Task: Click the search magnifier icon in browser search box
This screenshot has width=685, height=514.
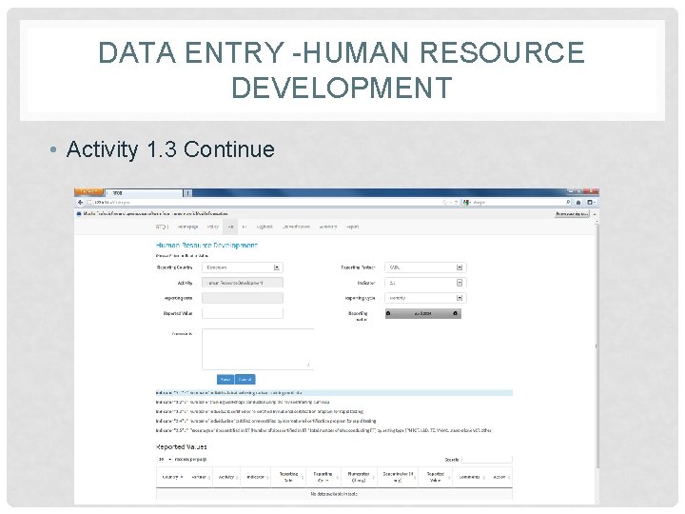Action: (x=567, y=203)
